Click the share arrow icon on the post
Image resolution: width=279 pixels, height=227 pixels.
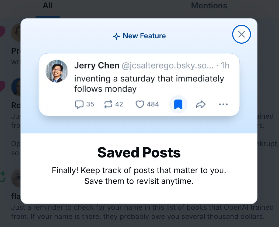coord(201,104)
